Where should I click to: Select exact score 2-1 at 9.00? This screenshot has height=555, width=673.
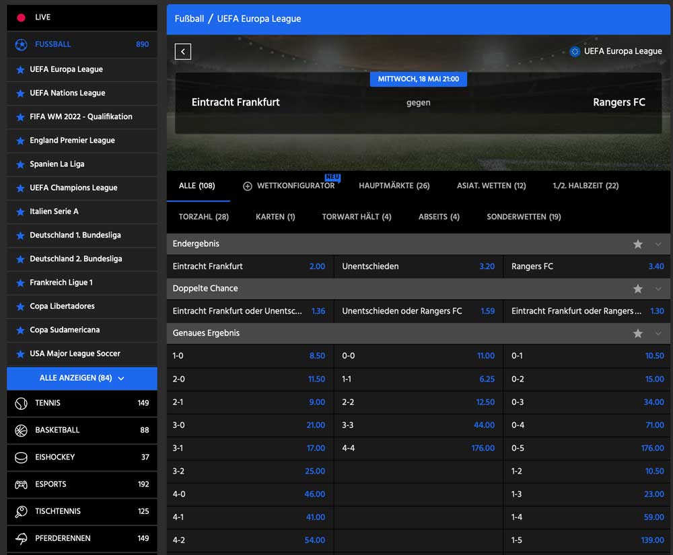[x=250, y=402]
